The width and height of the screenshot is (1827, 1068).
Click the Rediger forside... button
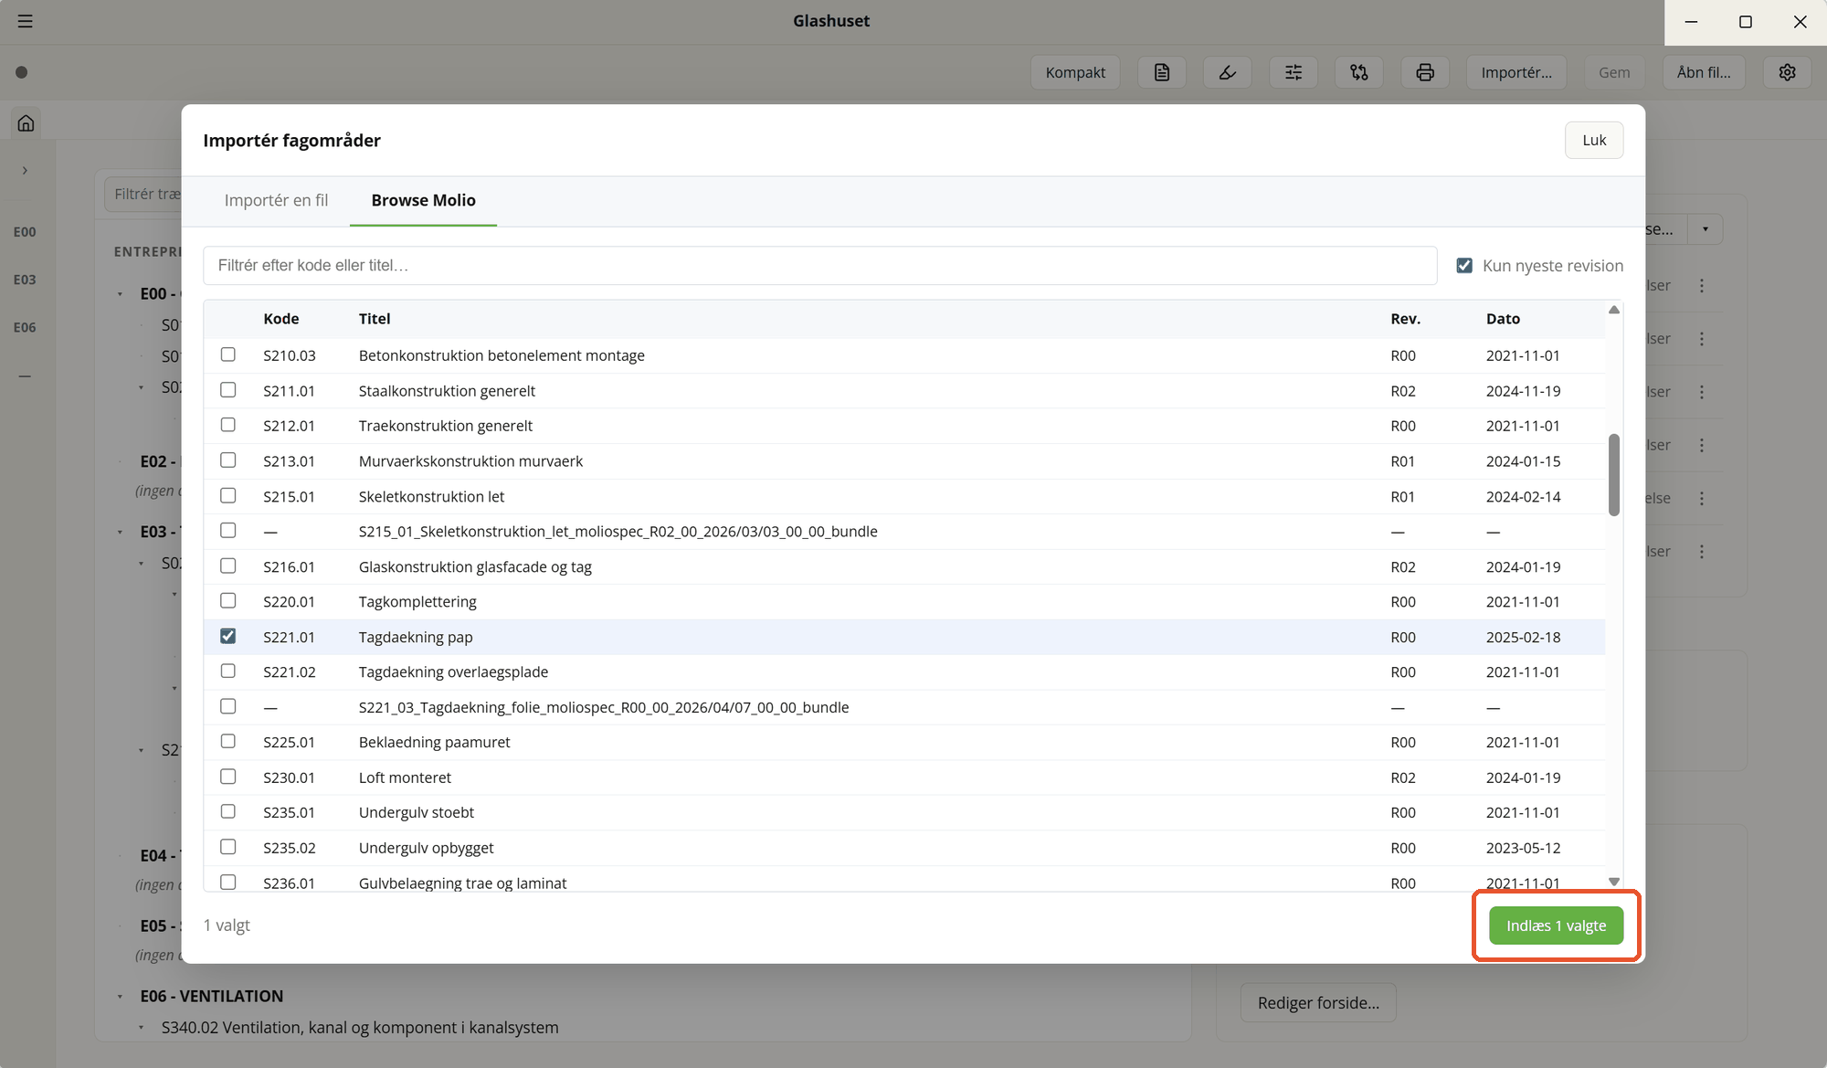pyautogui.click(x=1318, y=1003)
